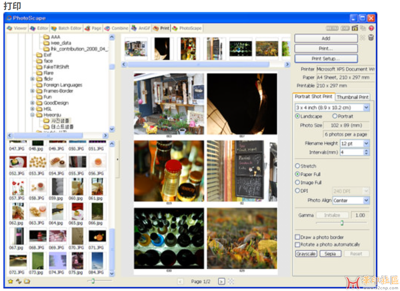Click the red help icon in toolbar
The image size is (400, 291).
(371, 28)
